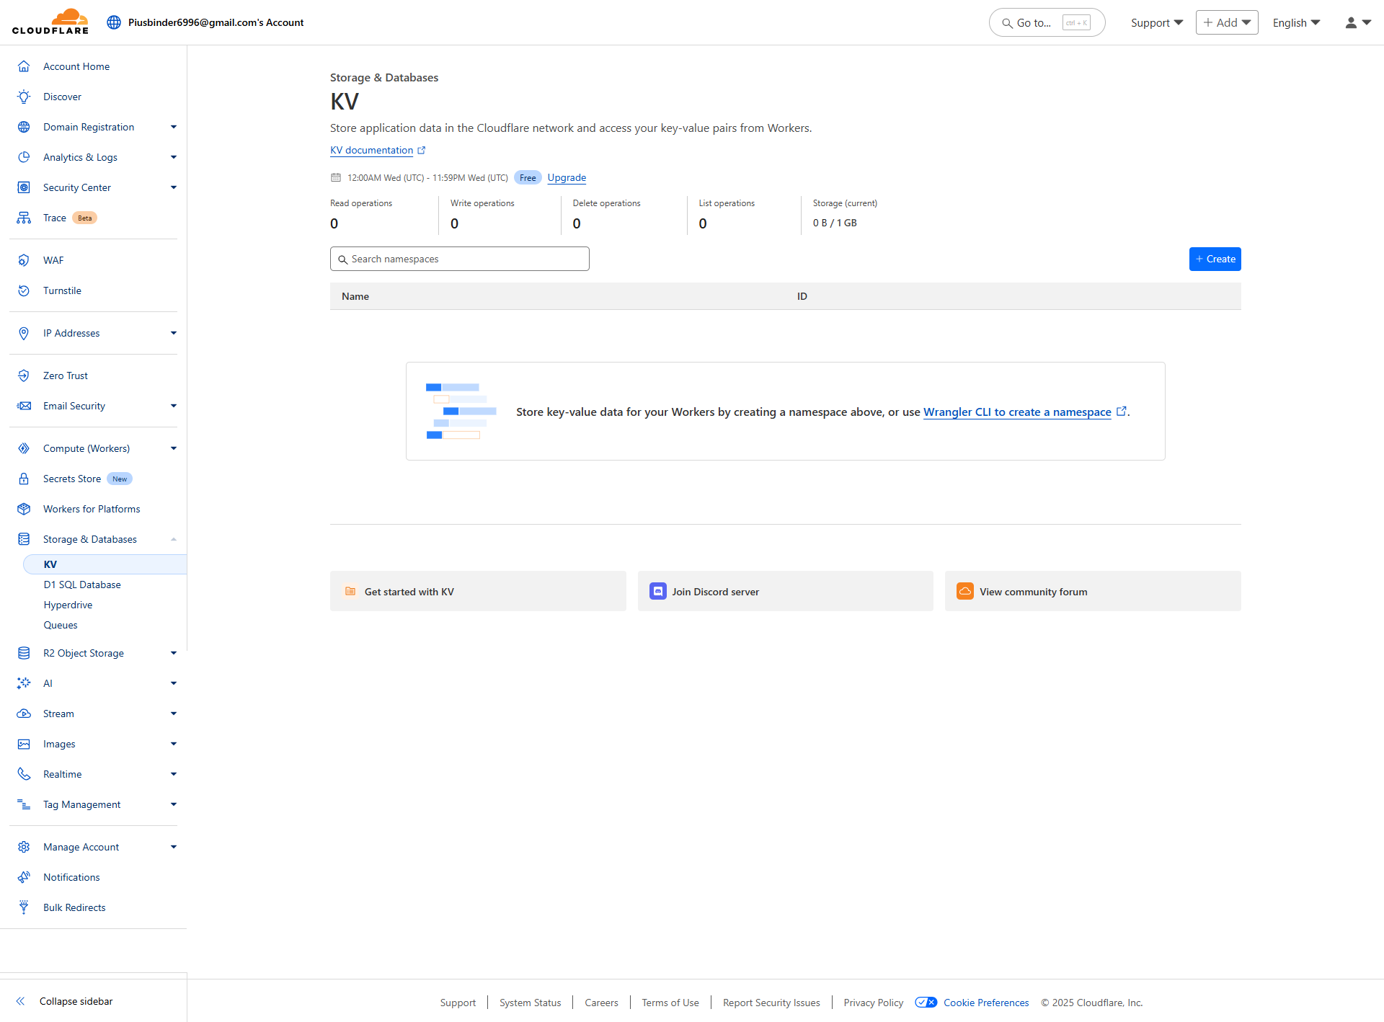Screen dimensions: 1384x1022
Task: Click the Create namespace button
Action: [x=1215, y=259]
